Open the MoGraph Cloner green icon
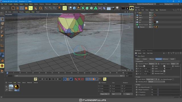Viewport: 182px width, 102px height. tap(96, 8)
